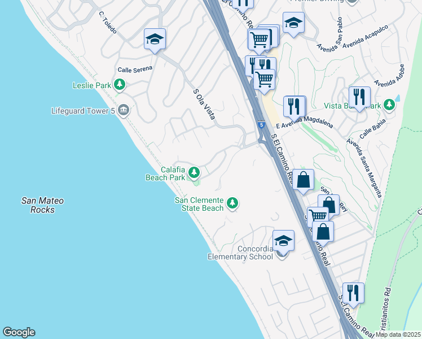Click restaurant pin near Cristianitos Rd
Image resolution: width=422 pixels, height=339 pixels.
[x=353, y=295]
